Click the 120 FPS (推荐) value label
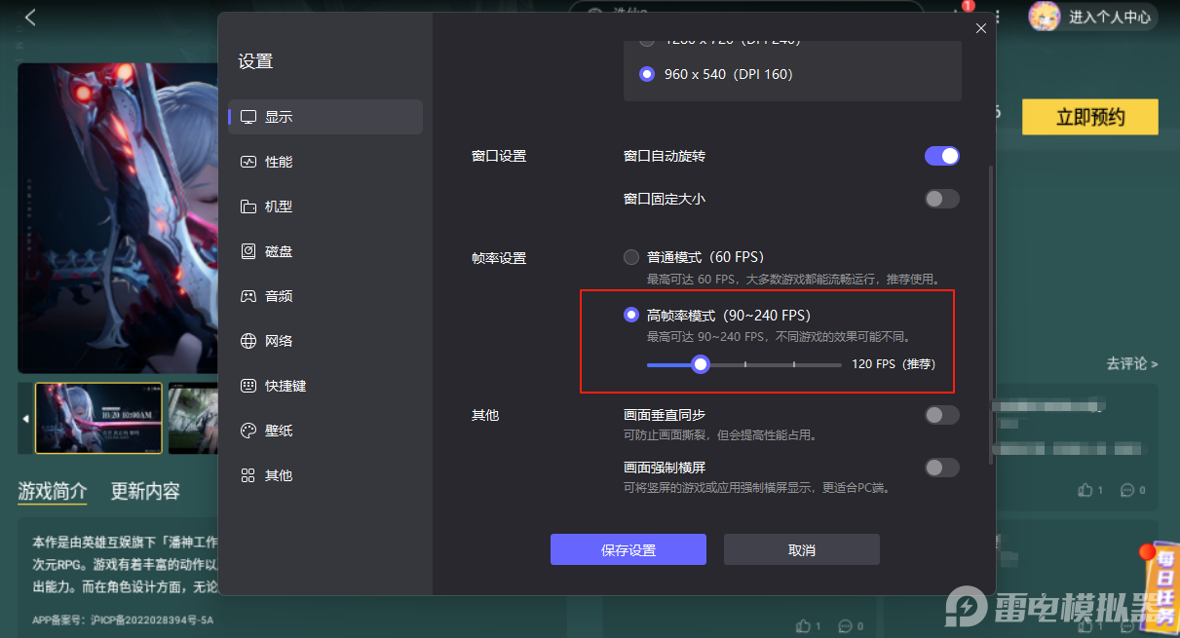The height and width of the screenshot is (638, 1180). [894, 364]
